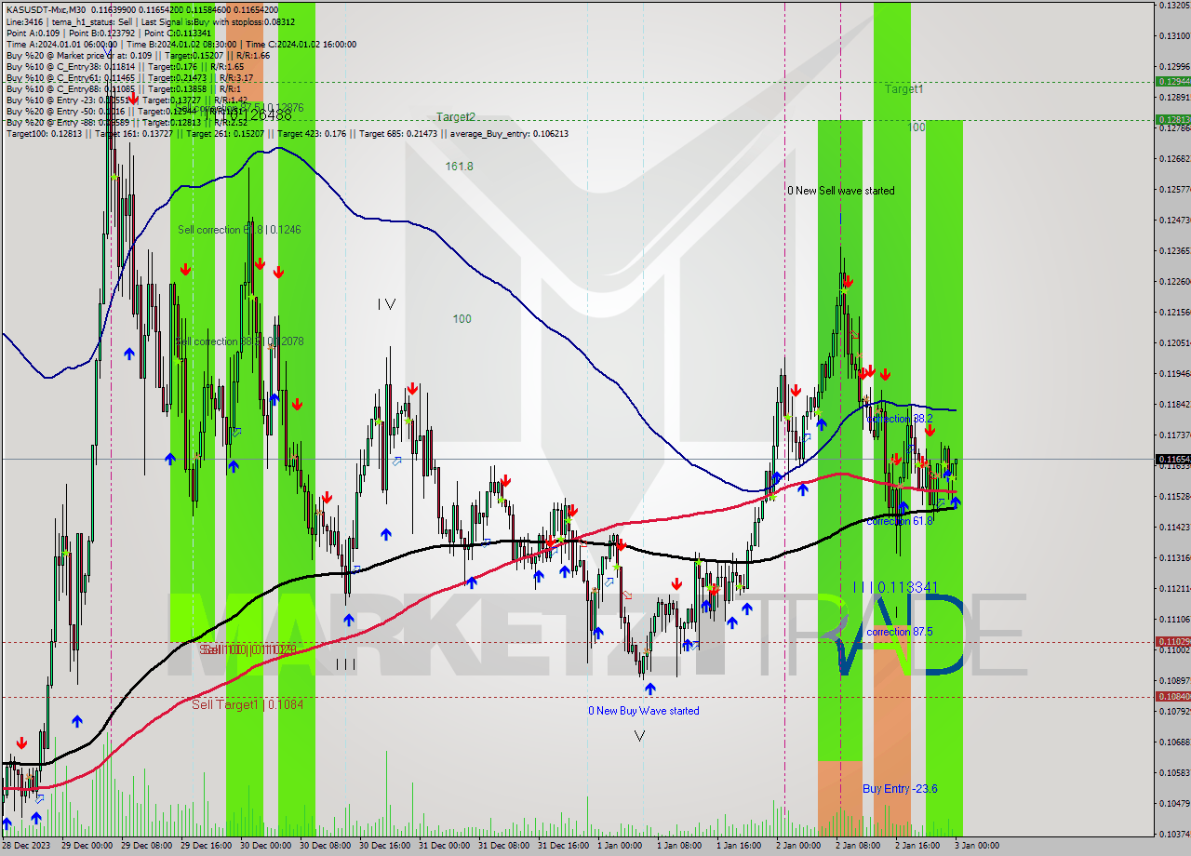
Task: Click the 0.10688 price axis label
Action: pyautogui.click(x=1173, y=742)
